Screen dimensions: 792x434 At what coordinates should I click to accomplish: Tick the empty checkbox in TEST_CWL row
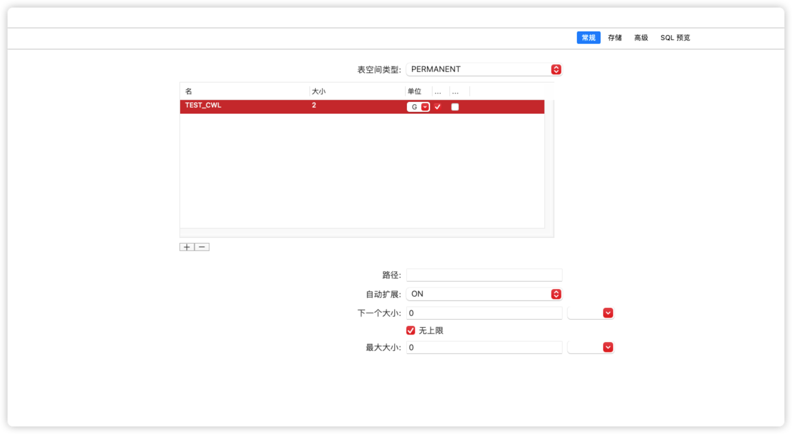tap(454, 107)
